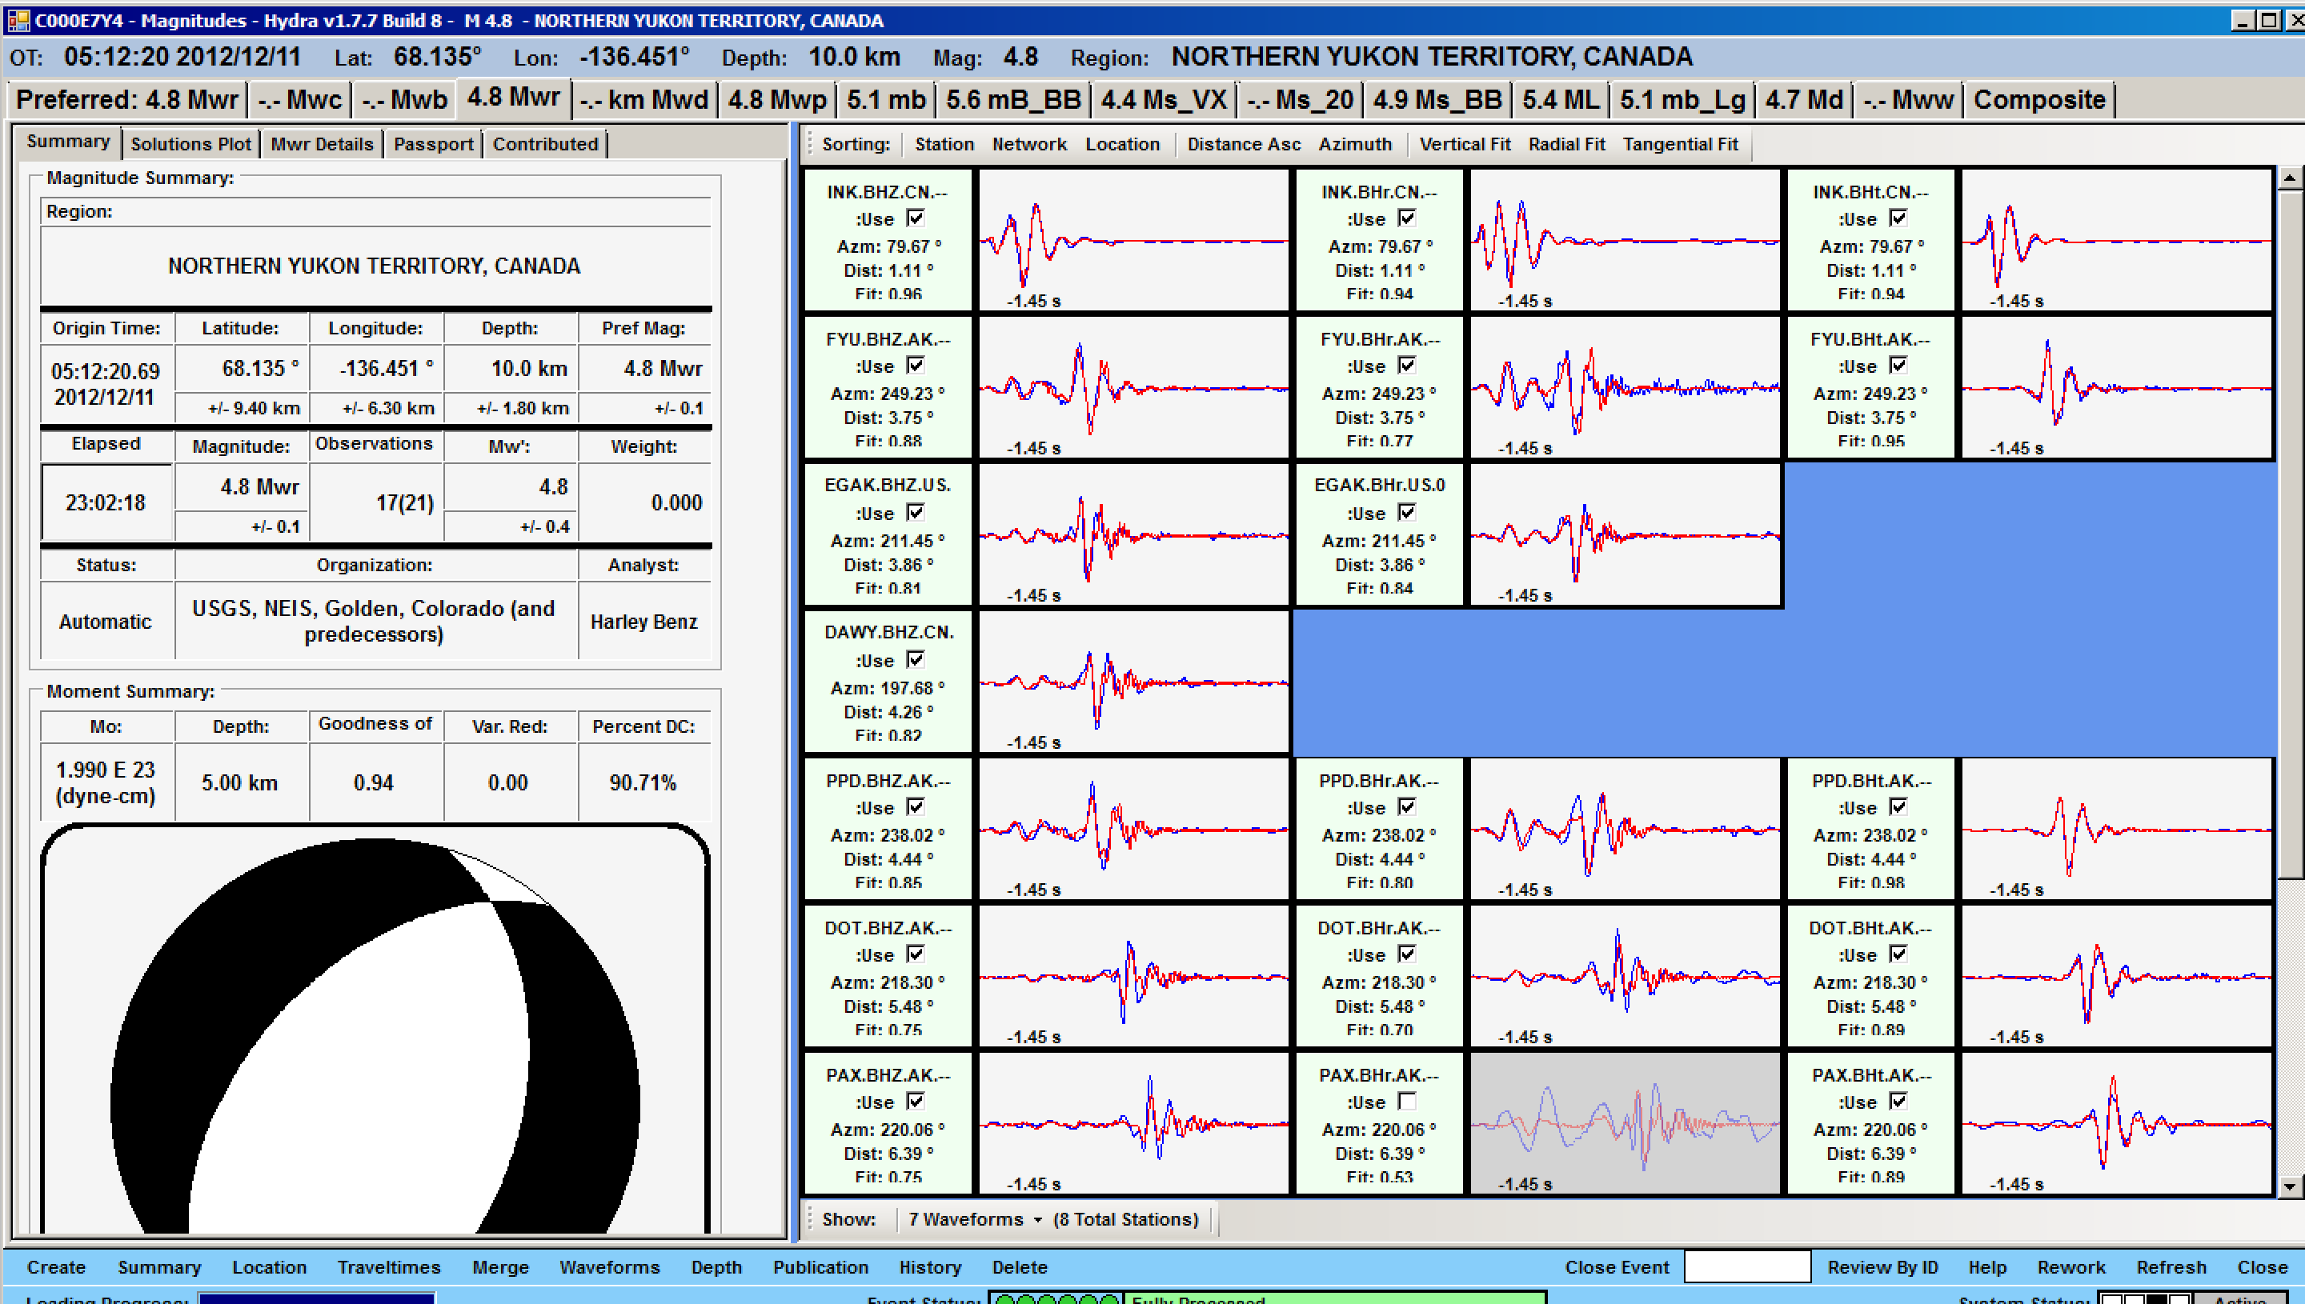Sort waveforms by Distance Asc
The image size is (2305, 1304).
point(1244,144)
